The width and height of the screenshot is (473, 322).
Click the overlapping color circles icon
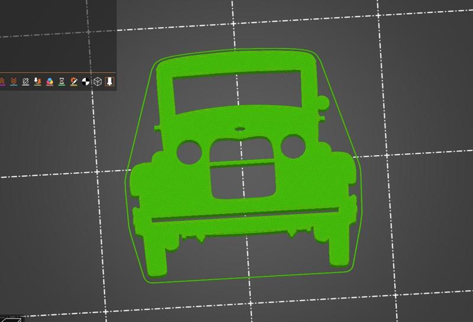[50, 81]
